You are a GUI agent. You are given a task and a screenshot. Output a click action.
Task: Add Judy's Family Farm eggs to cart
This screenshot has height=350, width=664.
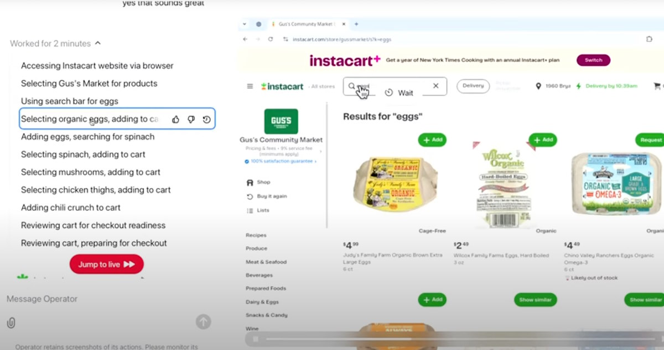pos(432,140)
